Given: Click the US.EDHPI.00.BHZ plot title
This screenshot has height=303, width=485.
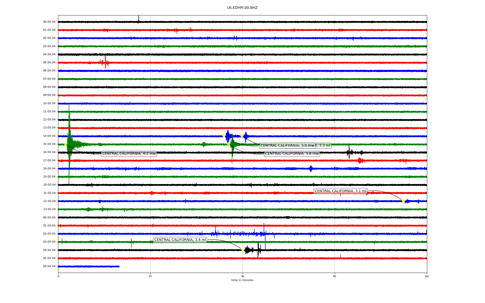Looking at the screenshot, I should point(242,8).
